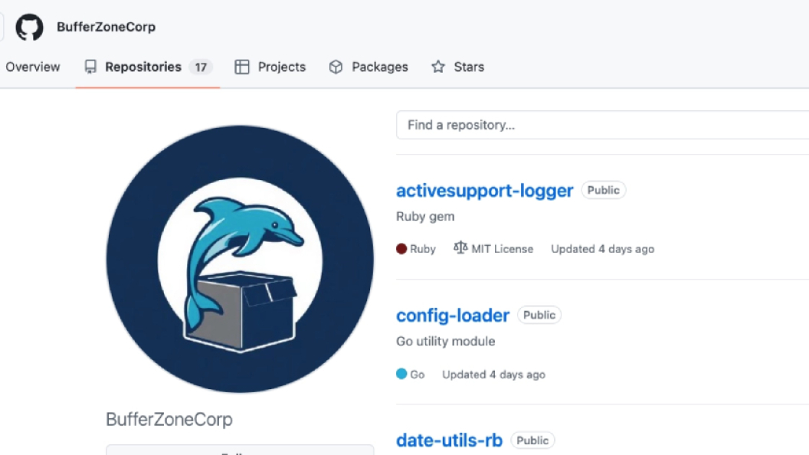Go to the Packages tab
The width and height of the screenshot is (809, 455).
(x=368, y=67)
